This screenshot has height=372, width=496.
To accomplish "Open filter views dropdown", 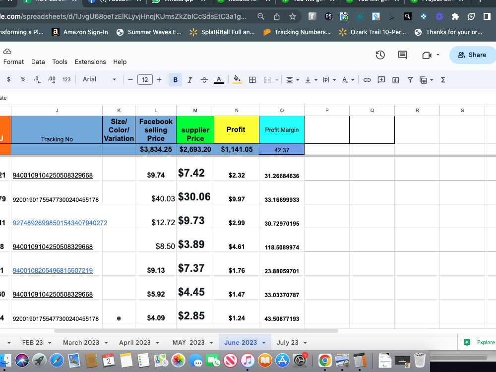I will pyautogui.click(x=432, y=80).
